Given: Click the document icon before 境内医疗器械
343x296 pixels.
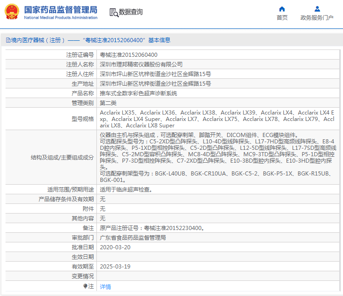Looking at the screenshot, I should tap(8, 40).
